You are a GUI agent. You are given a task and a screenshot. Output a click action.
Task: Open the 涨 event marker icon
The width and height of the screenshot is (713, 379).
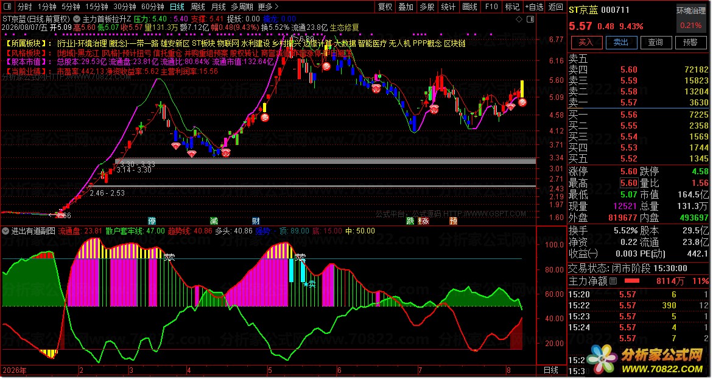coord(424,221)
